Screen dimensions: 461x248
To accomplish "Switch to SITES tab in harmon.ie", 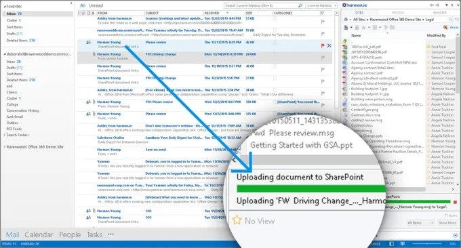I will (x=359, y=13).
